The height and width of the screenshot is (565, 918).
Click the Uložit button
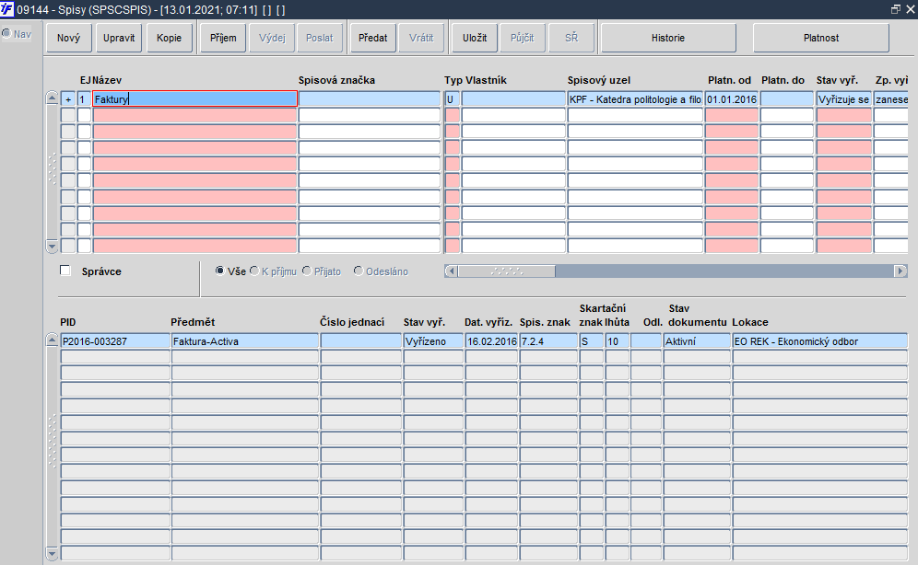coord(475,38)
